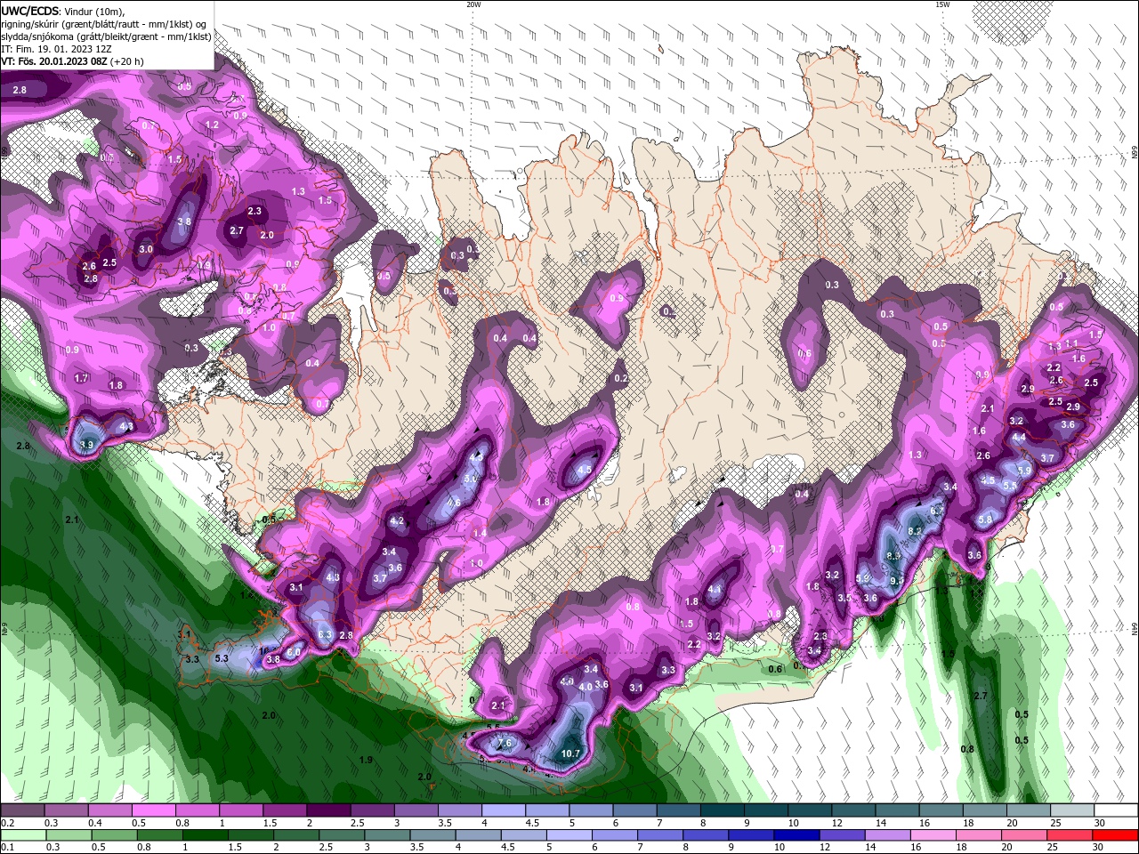Click the '5.3' value in the southwest
The width and height of the screenshot is (1139, 854).
(222, 658)
